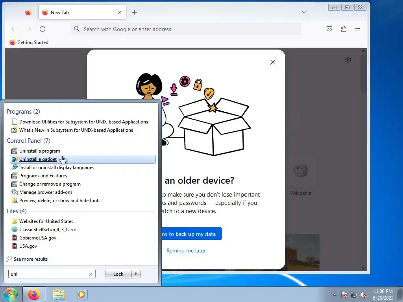Open GobiernoUSA.gov file result

[83, 238]
